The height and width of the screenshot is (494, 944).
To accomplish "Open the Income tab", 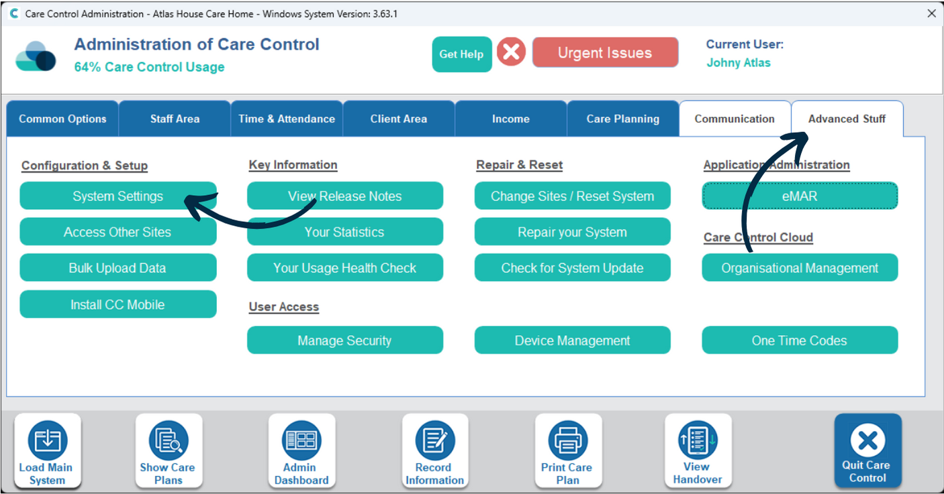I will pyautogui.click(x=511, y=119).
